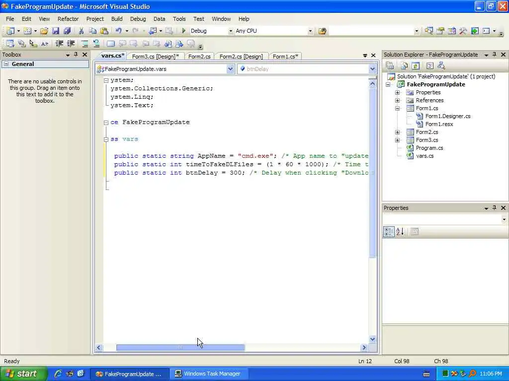The image size is (509, 381).
Task: Switch Properties panel to Categorized view
Action: point(389,231)
